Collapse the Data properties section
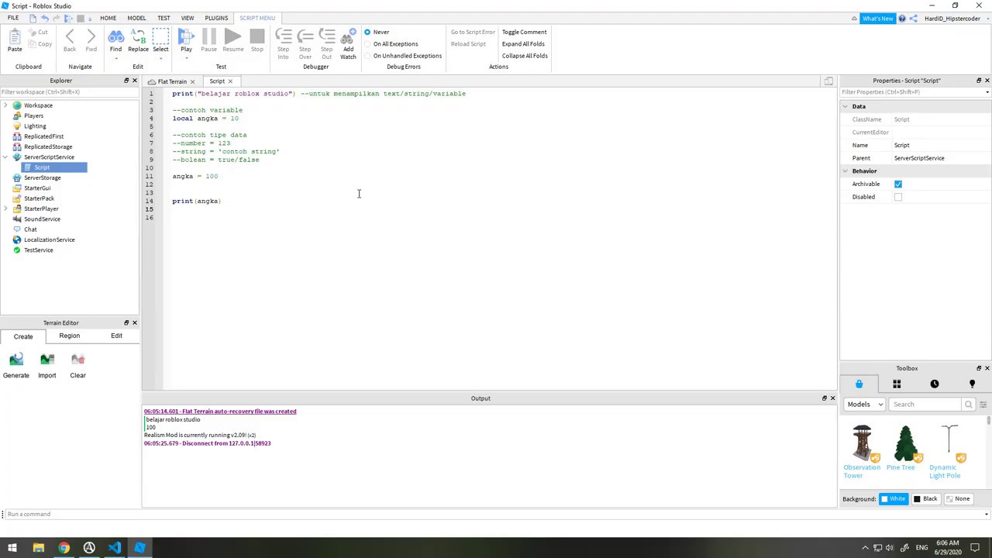This screenshot has width=992, height=558. point(846,106)
